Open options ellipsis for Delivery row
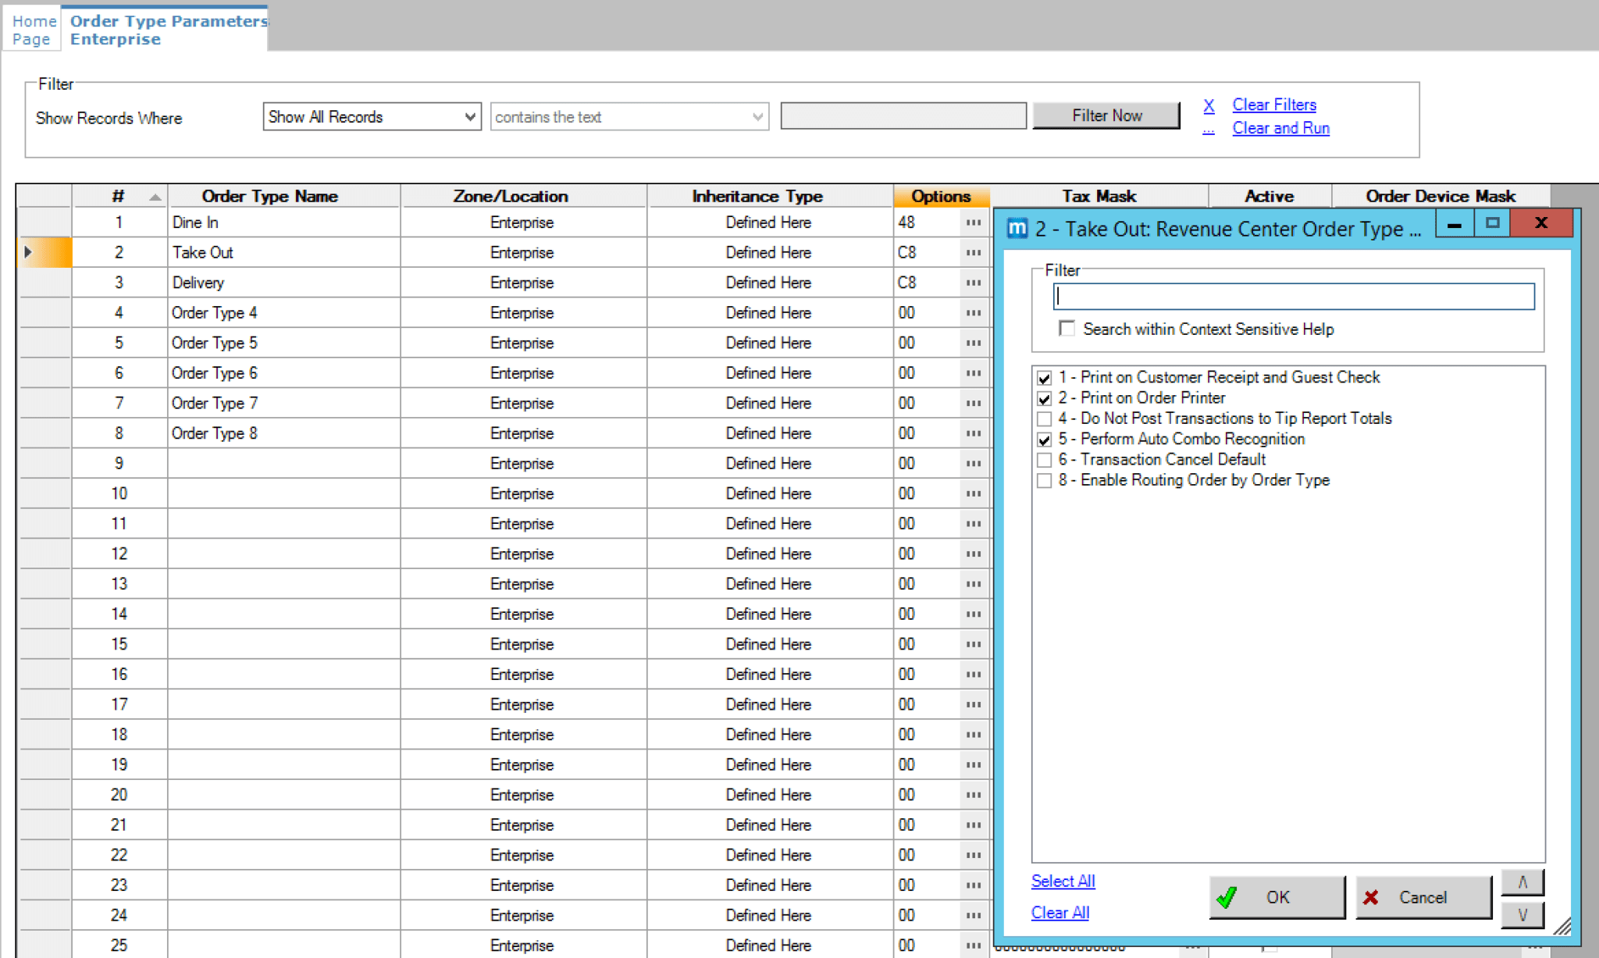The height and width of the screenshot is (958, 1599). click(973, 283)
